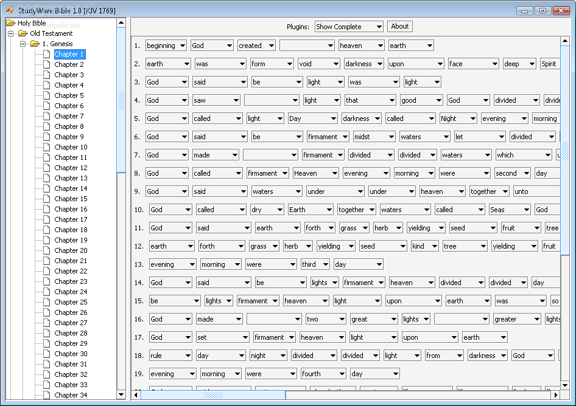Collapse the Old Testament tree node
Image resolution: width=576 pixels, height=406 pixels.
pos(10,34)
